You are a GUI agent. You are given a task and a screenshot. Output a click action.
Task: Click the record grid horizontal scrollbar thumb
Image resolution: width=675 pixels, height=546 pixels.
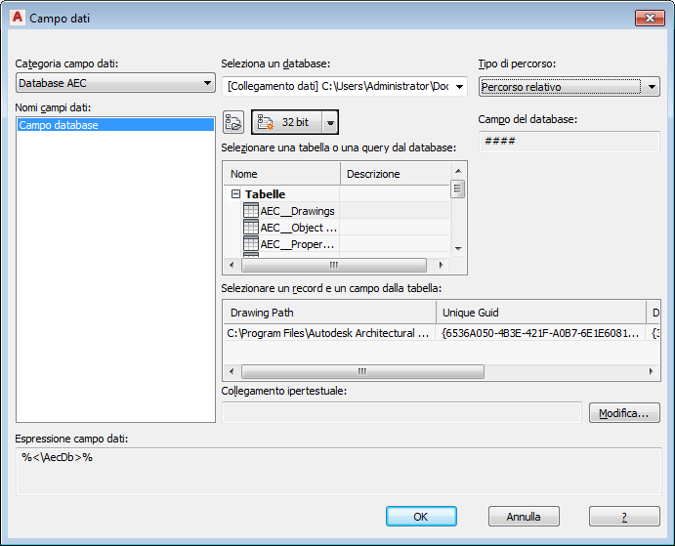[362, 371]
